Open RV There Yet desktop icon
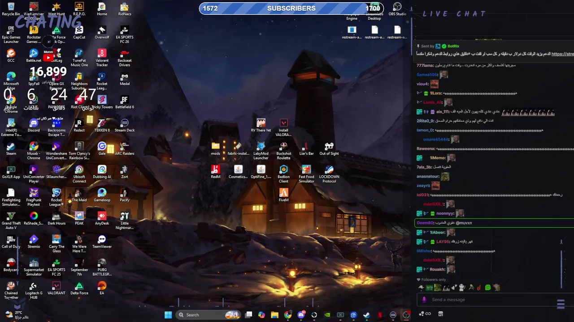Image resolution: width=574 pixels, height=322 pixels. pyautogui.click(x=261, y=125)
